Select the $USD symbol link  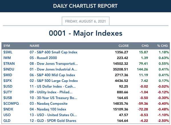[x=8, y=86]
